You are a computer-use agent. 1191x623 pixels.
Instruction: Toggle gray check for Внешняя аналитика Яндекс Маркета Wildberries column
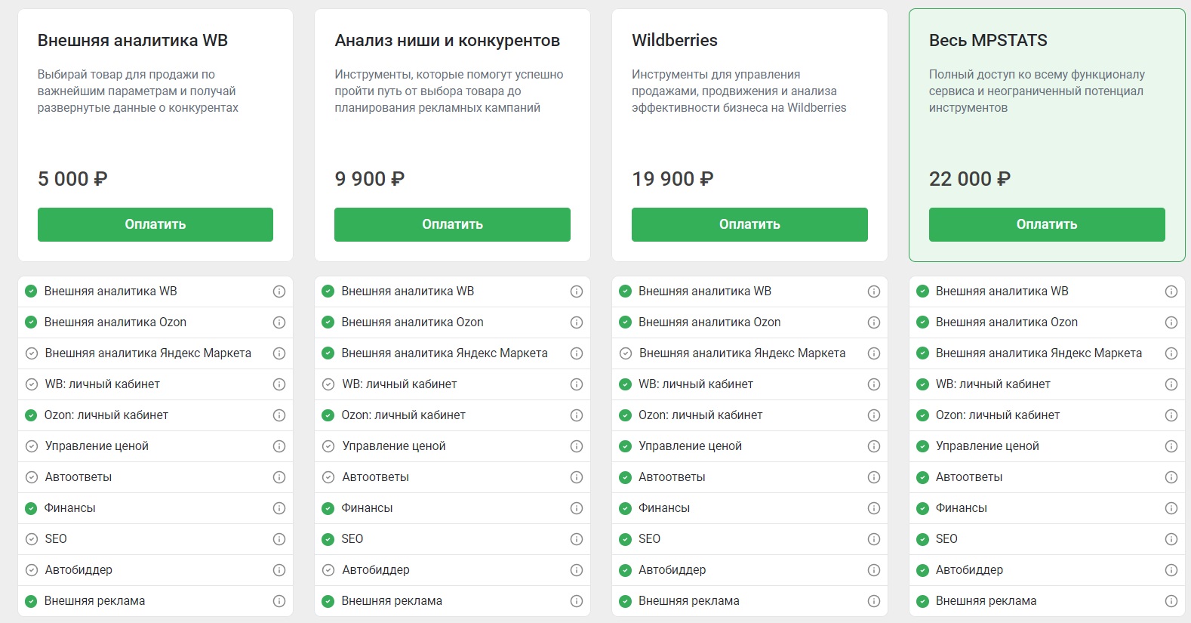tap(624, 353)
